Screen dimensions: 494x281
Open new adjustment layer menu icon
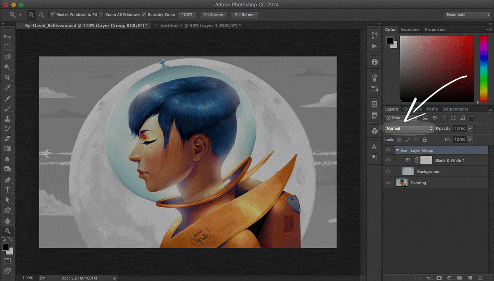[x=449, y=278]
